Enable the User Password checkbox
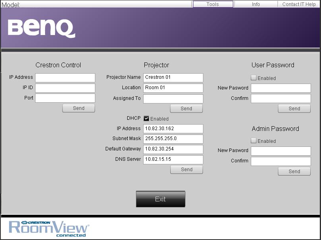321x240 pixels. [254, 78]
